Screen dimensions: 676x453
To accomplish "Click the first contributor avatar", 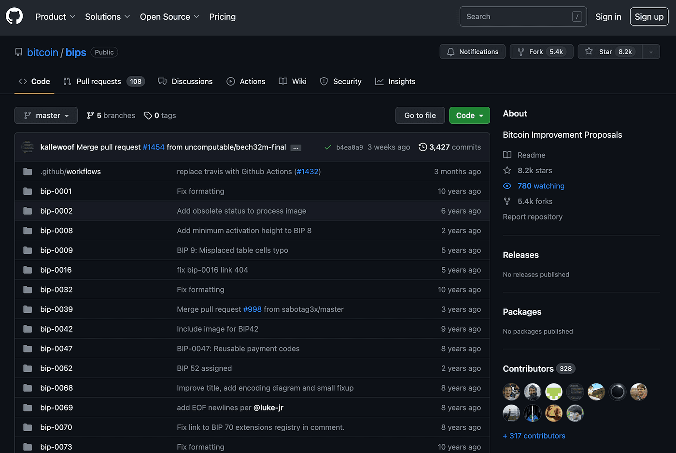I will pyautogui.click(x=511, y=392).
